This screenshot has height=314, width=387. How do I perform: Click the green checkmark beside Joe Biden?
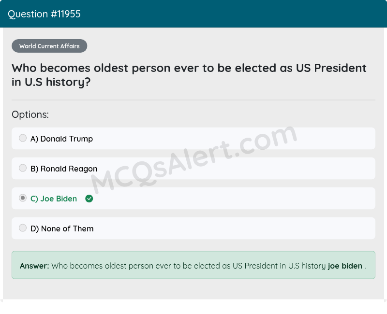tap(89, 199)
